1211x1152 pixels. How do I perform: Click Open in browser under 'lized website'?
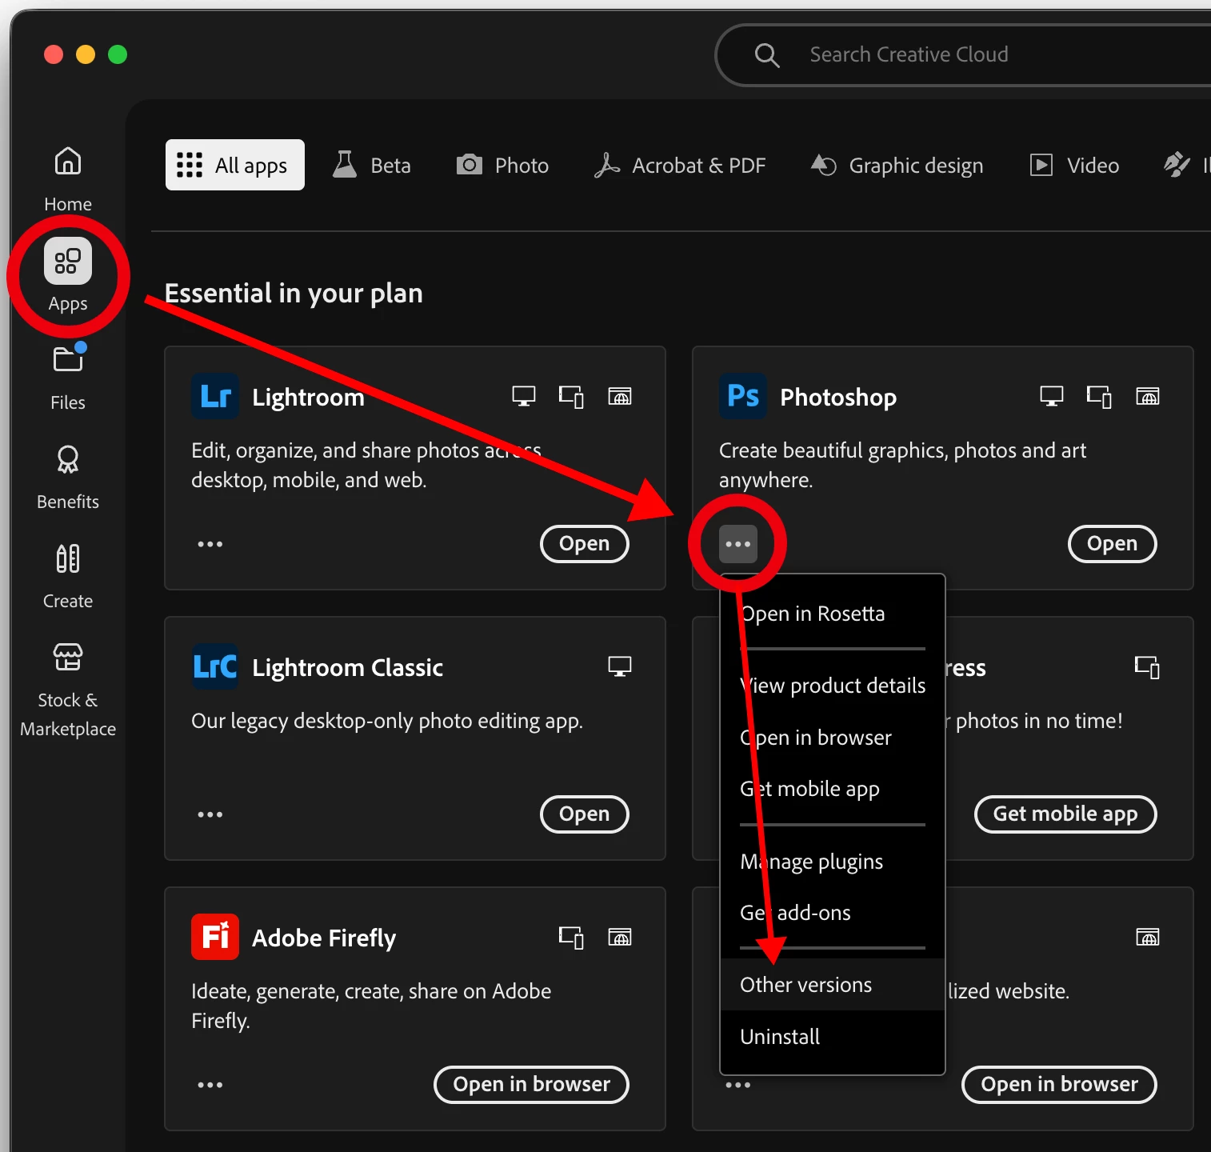pyautogui.click(x=1060, y=1085)
